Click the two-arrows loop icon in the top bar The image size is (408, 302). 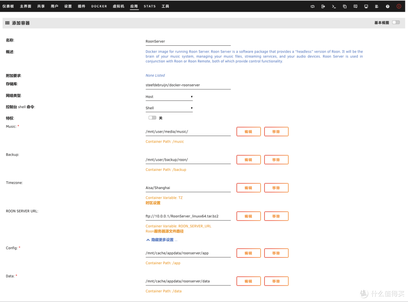(x=312, y=6)
